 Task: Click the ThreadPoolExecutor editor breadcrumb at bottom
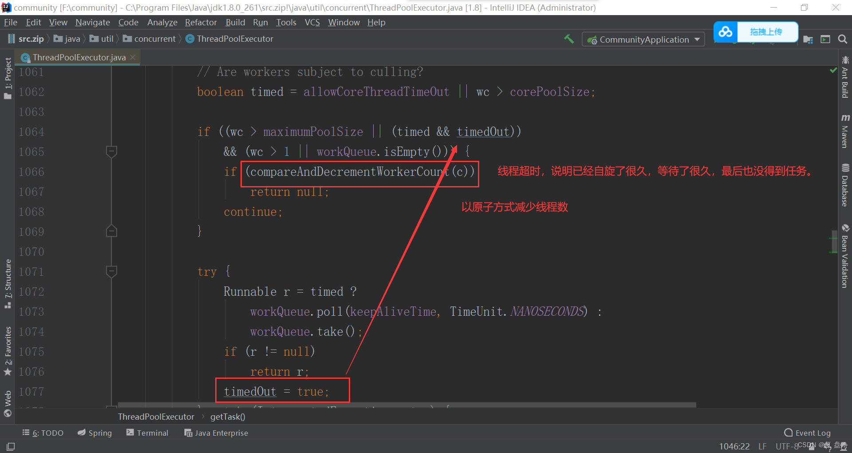point(156,417)
